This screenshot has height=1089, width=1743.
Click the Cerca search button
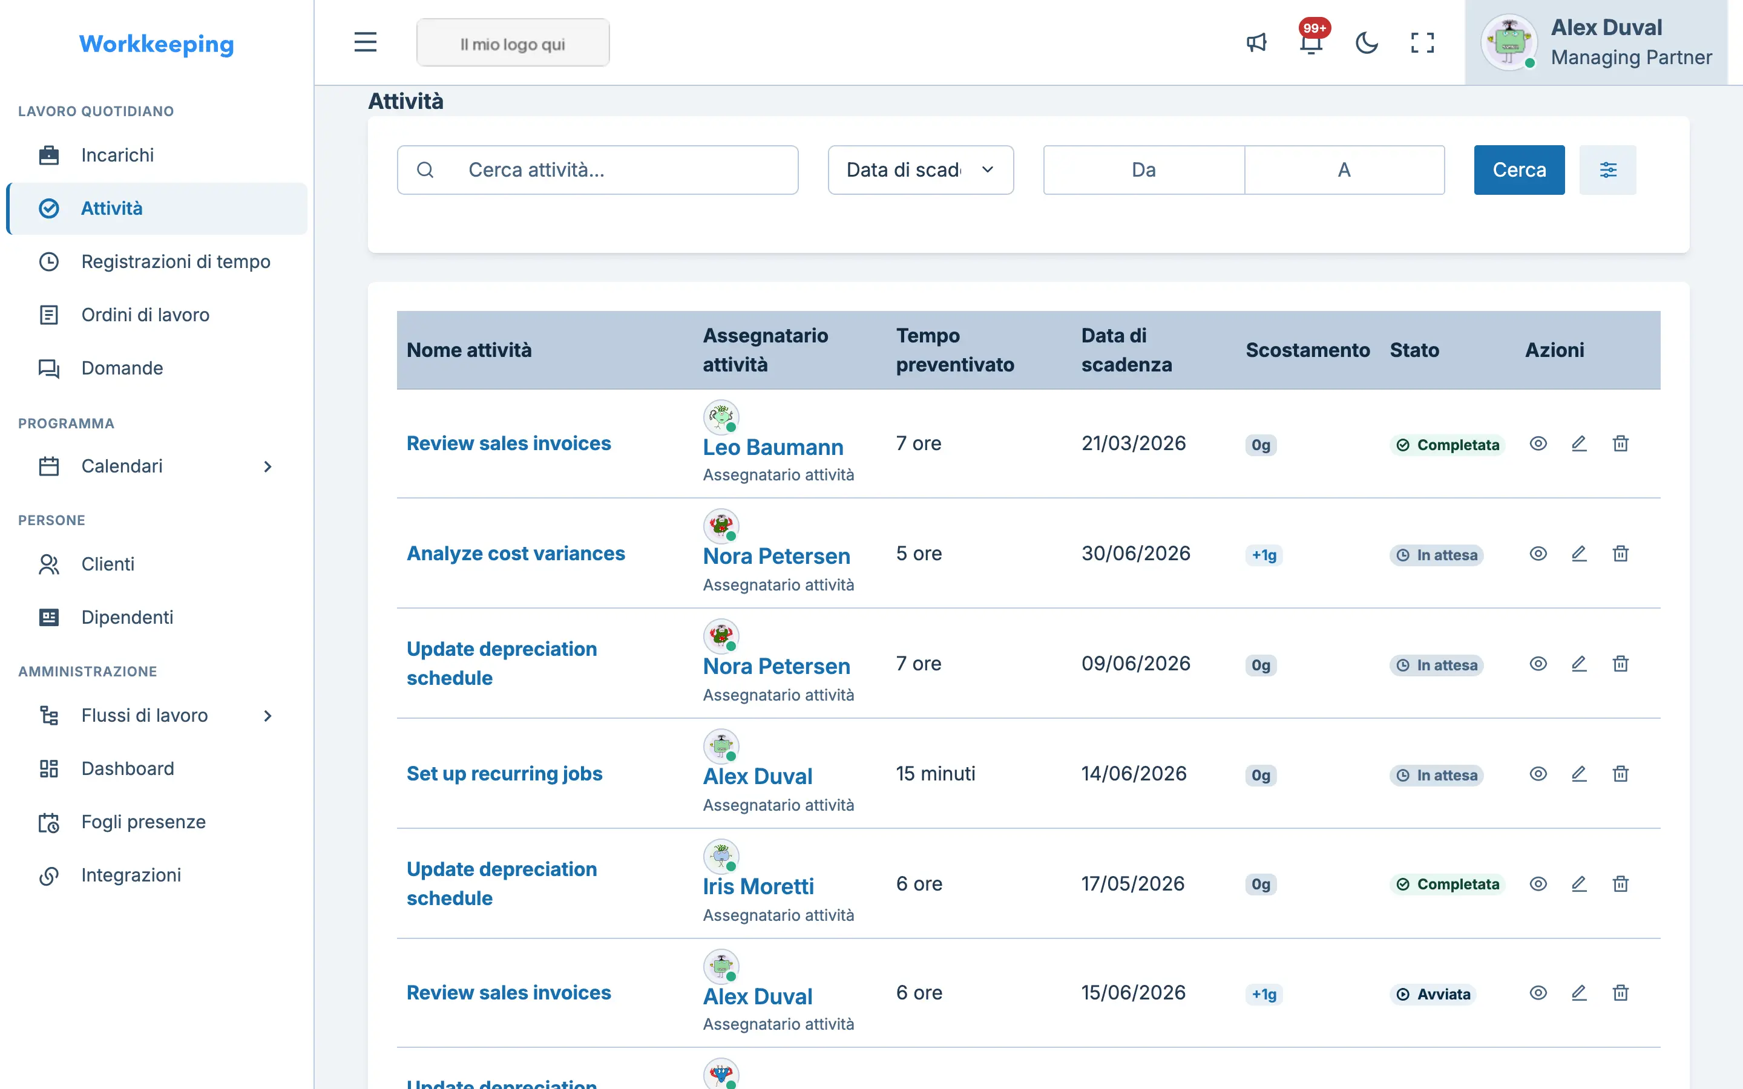coord(1519,170)
